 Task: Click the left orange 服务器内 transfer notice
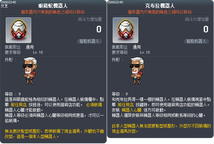53,12
